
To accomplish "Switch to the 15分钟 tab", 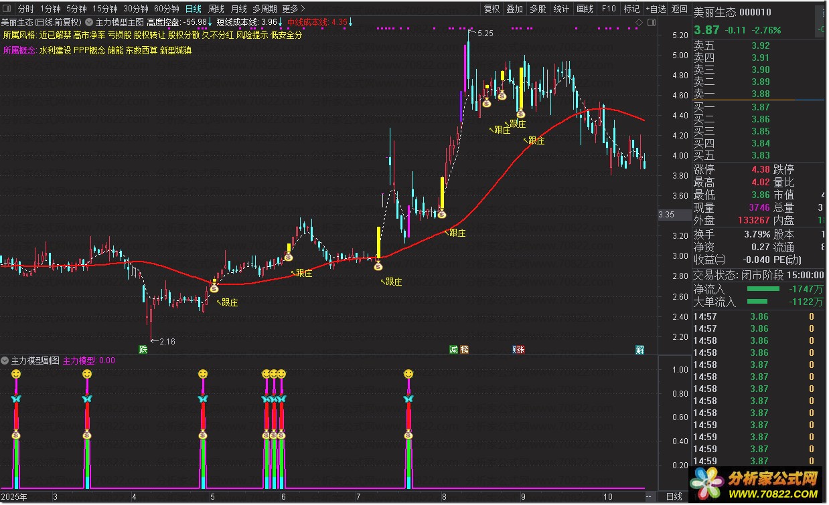I will pyautogui.click(x=104, y=9).
